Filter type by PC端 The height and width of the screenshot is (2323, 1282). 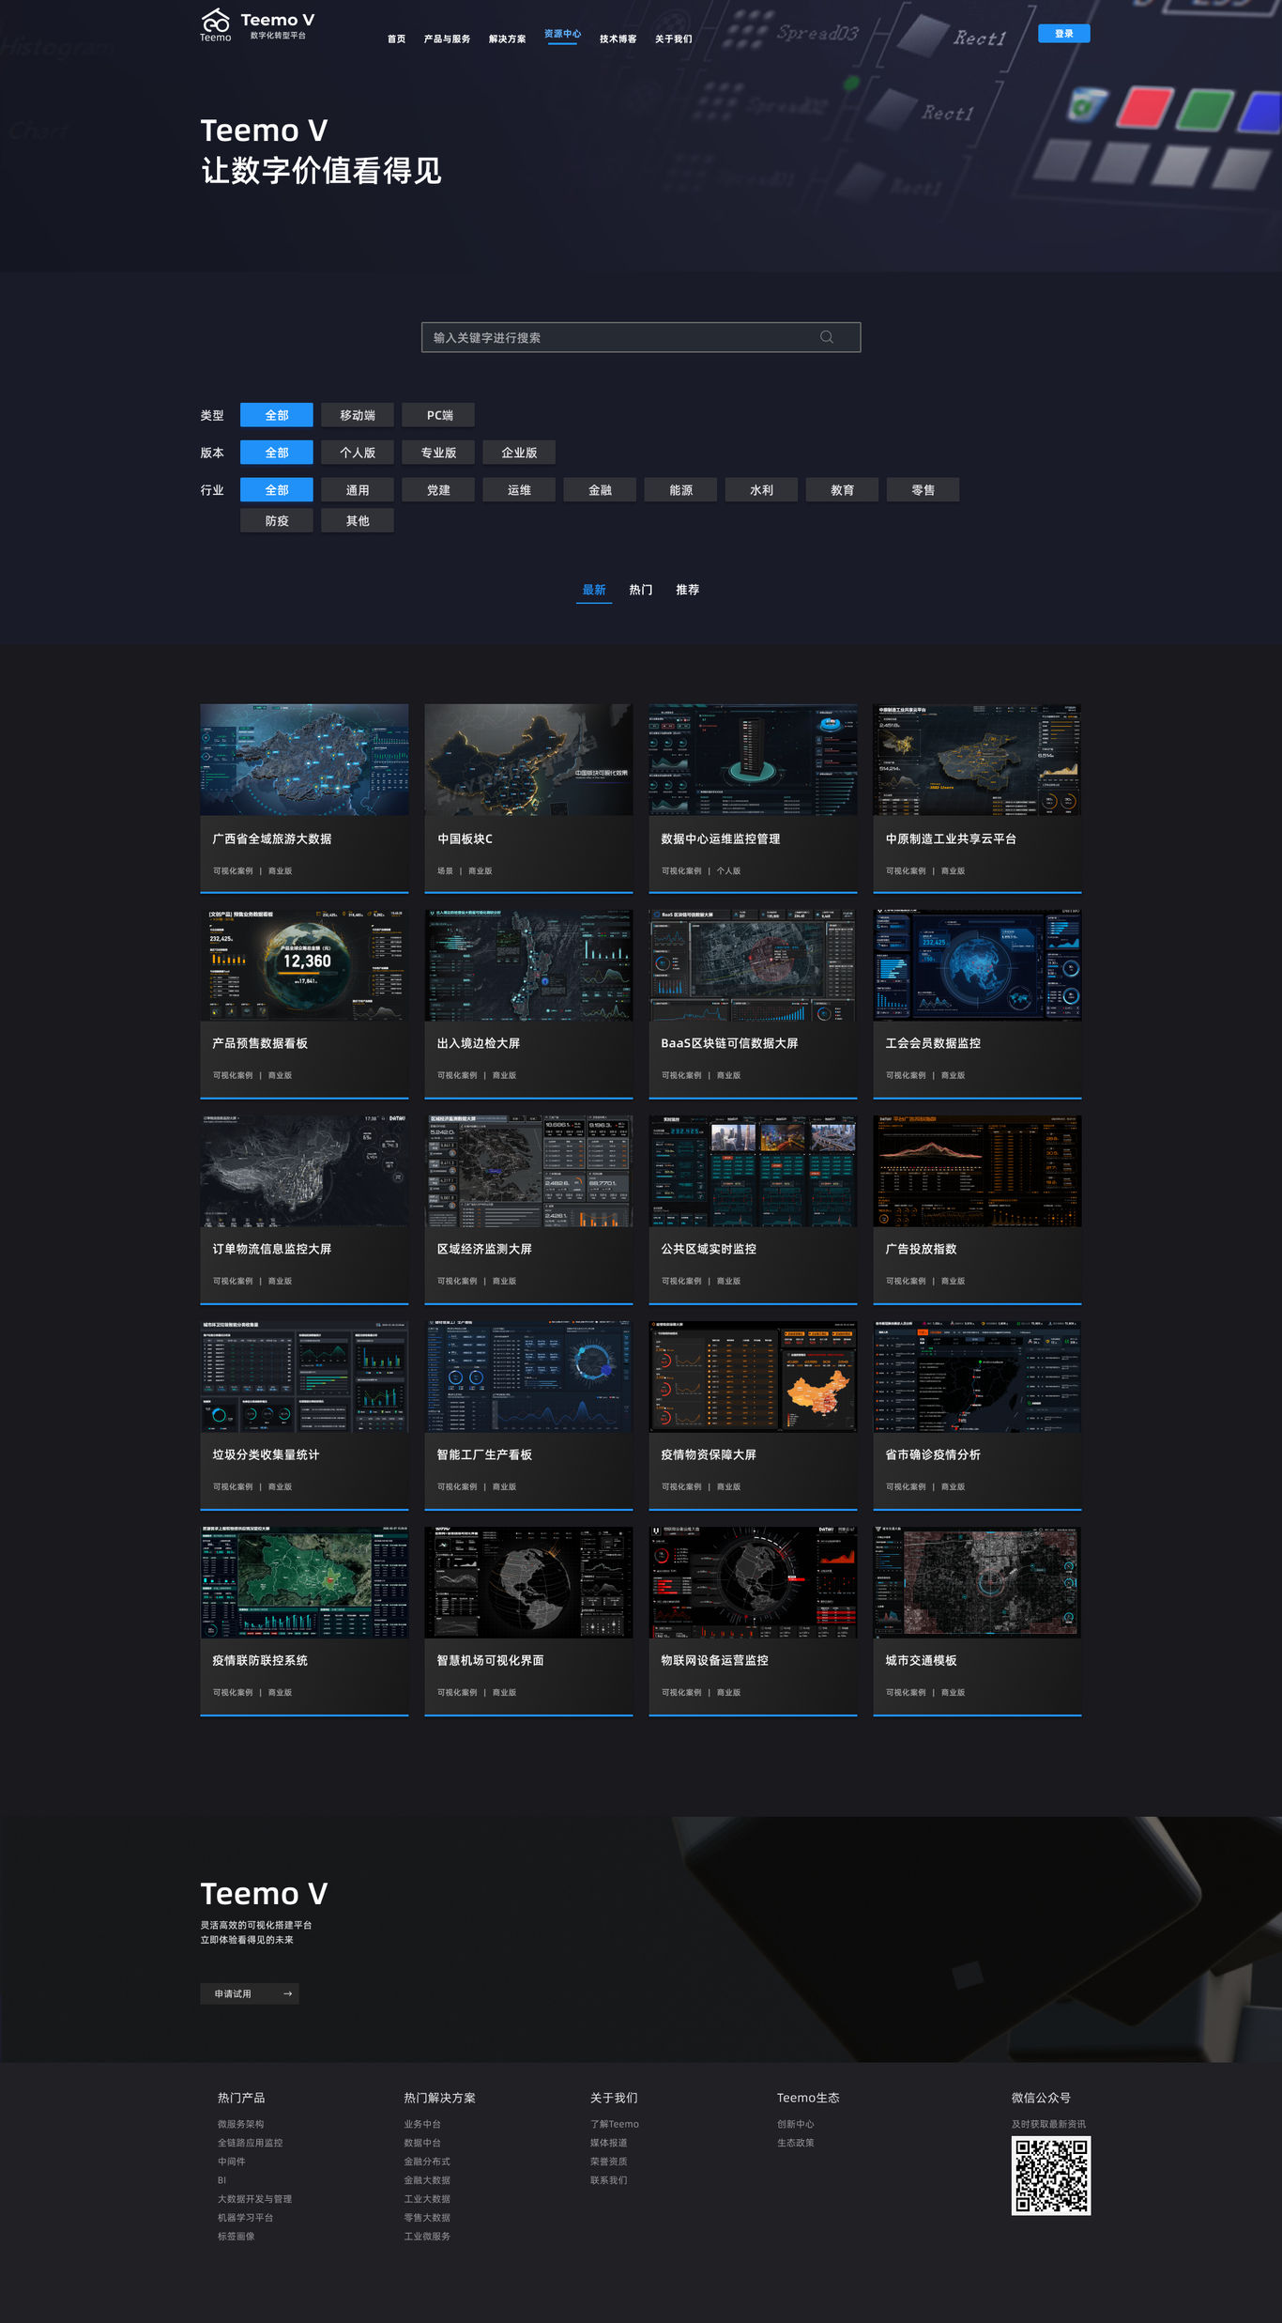[x=438, y=415]
